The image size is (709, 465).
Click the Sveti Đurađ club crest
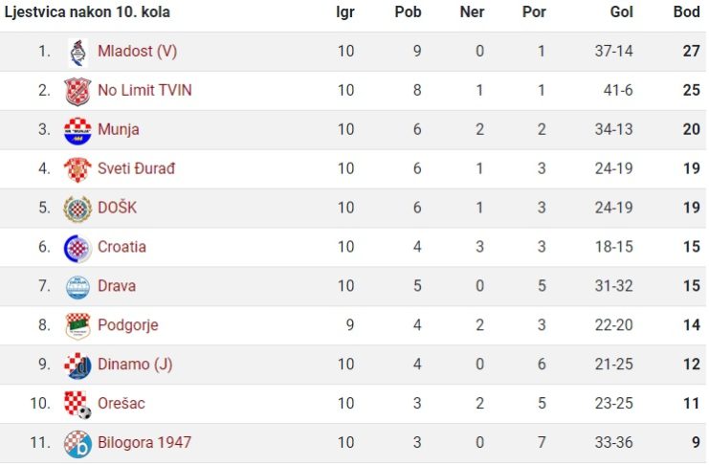tap(78, 169)
